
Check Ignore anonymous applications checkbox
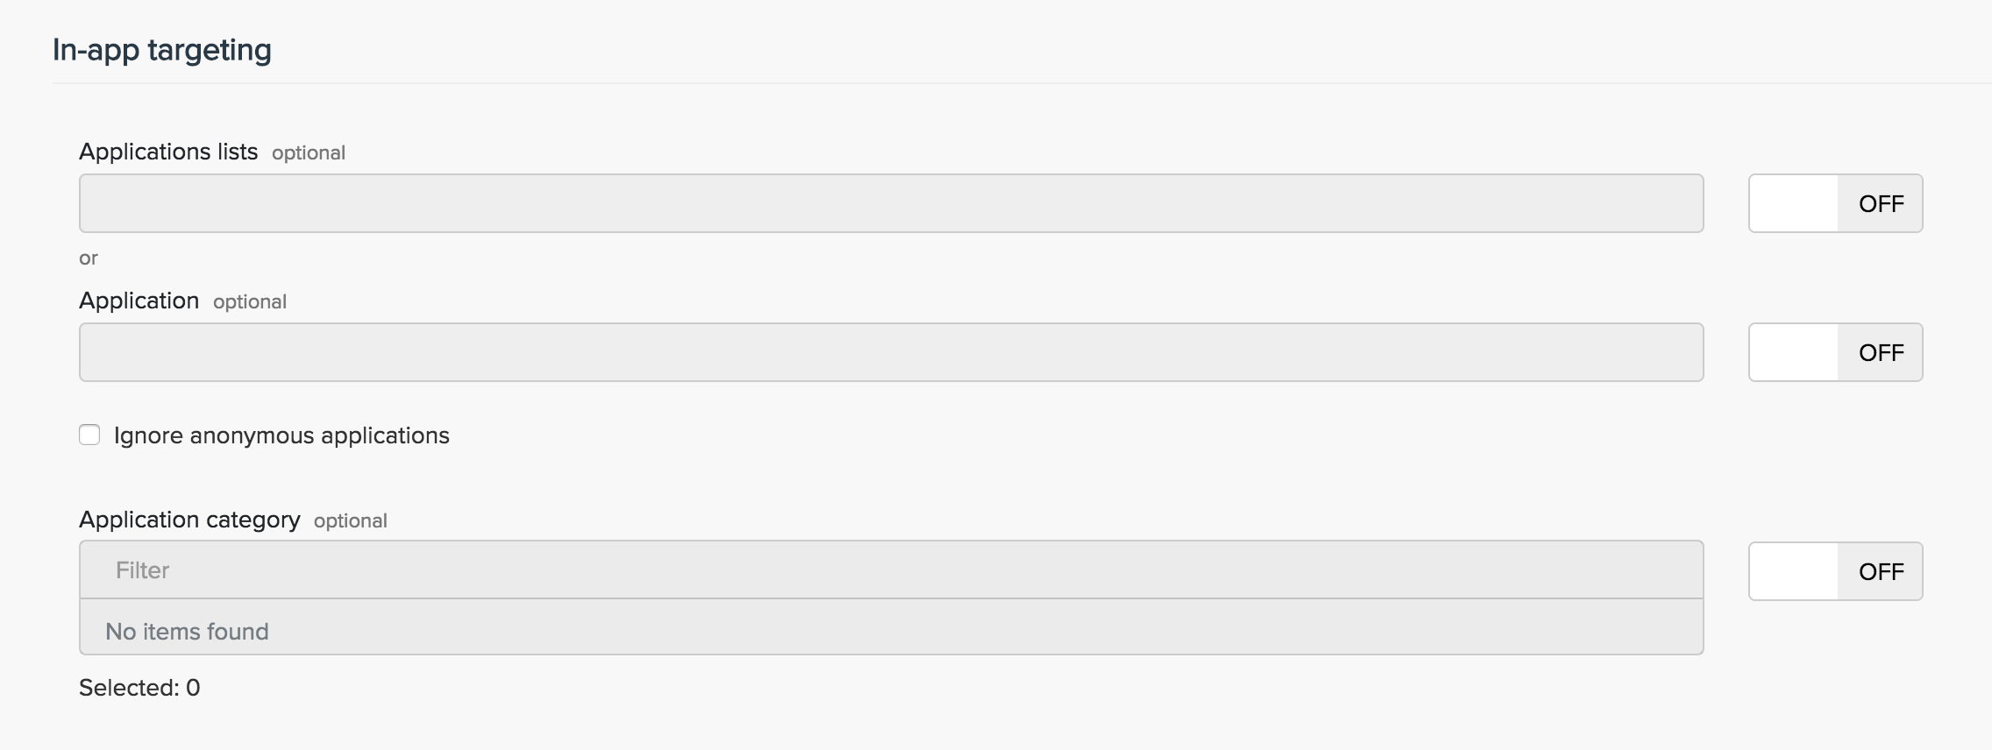click(x=89, y=435)
